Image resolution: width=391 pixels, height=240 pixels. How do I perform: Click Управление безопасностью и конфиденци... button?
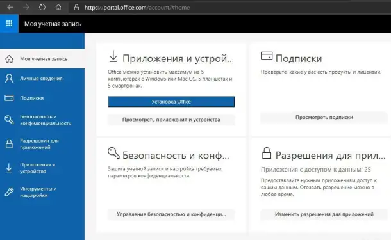171,214
